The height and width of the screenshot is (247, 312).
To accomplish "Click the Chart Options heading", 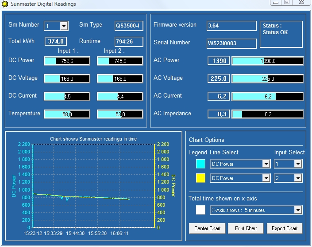I will [207, 140].
